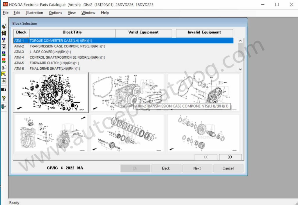This screenshot has width=298, height=205.
Task: Open the Illustration menu
Action: (x=34, y=13)
